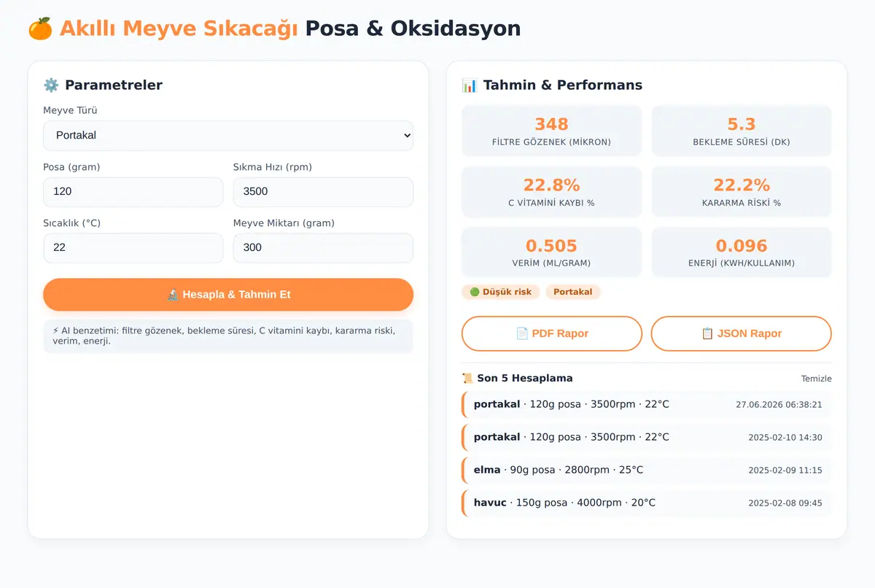
Task: Focus the Sıkma Hızı (rpm) field
Action: (x=323, y=192)
